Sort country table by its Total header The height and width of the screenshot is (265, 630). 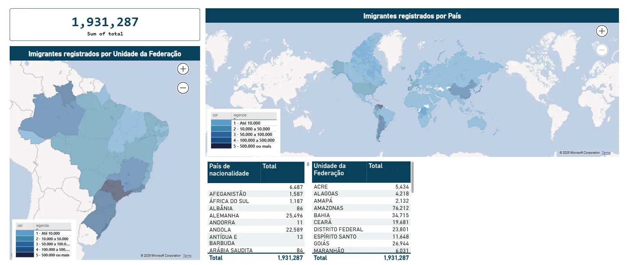pyautogui.click(x=269, y=166)
